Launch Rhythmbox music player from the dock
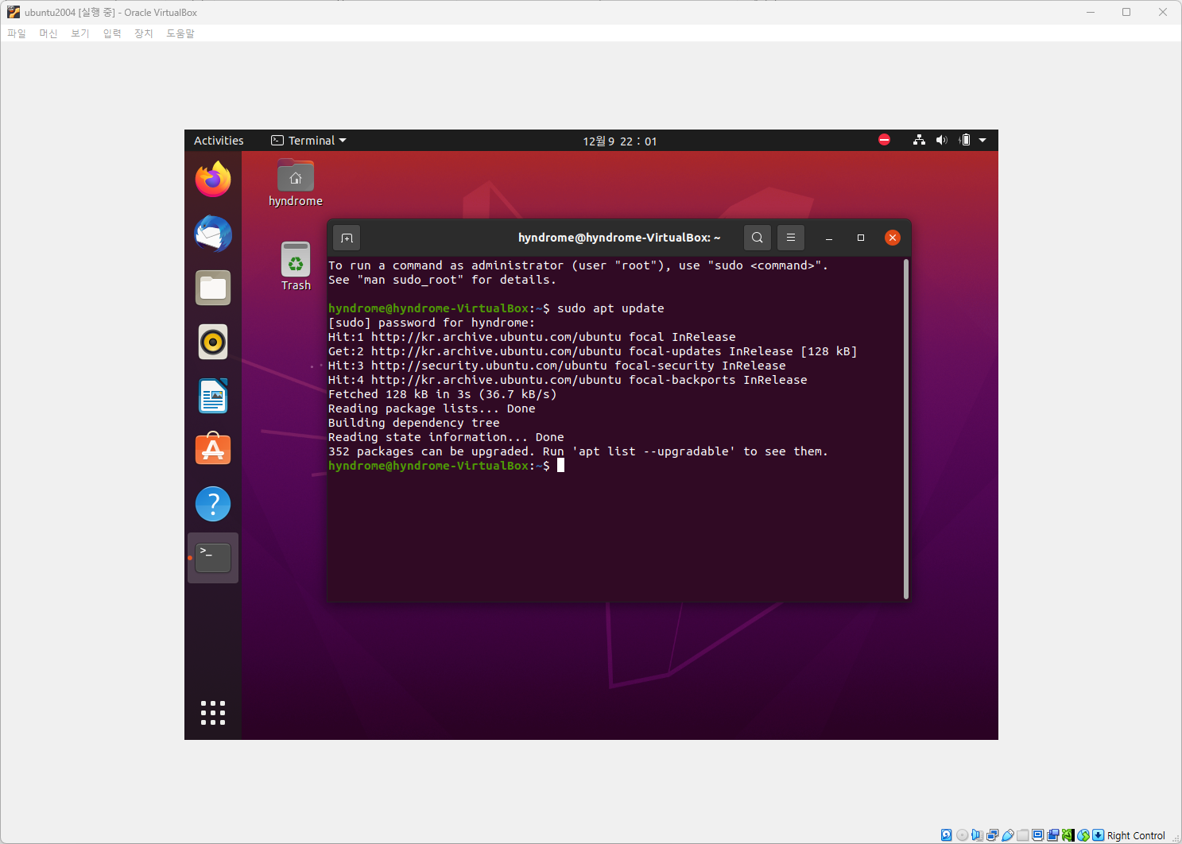1182x844 pixels. [x=213, y=342]
